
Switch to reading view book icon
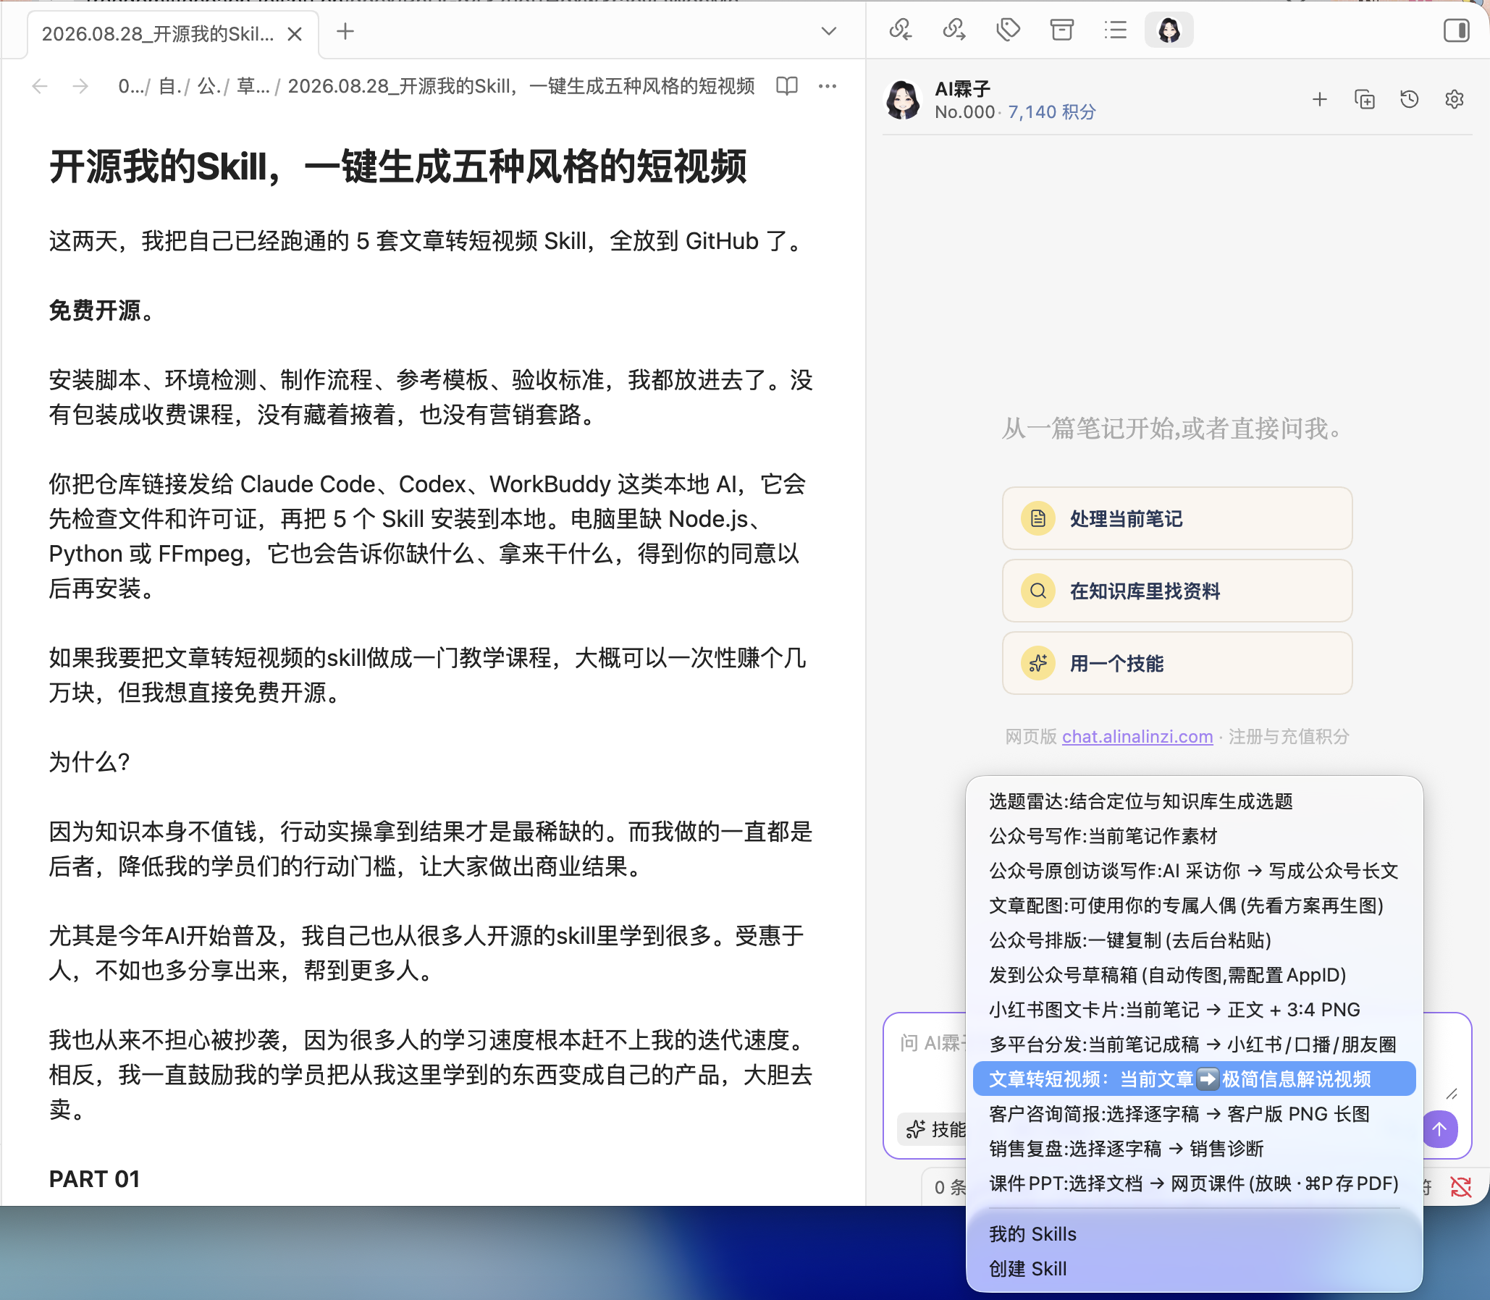[787, 86]
